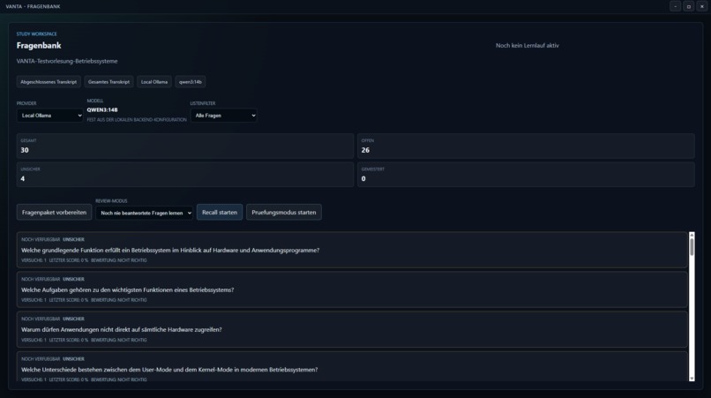Click the Gemeistert 0 stat card
711x398 pixels.
[x=526, y=174]
